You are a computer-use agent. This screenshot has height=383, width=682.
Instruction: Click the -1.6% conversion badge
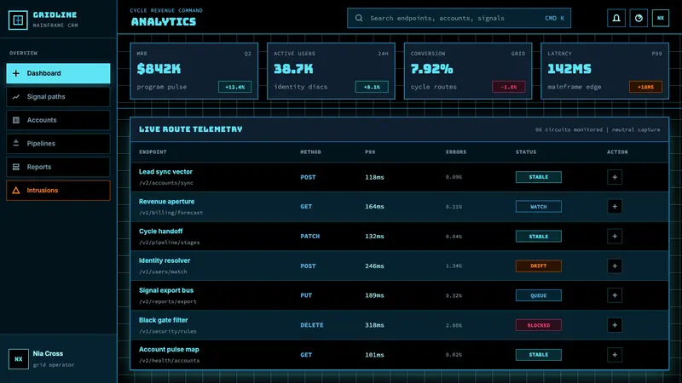508,87
